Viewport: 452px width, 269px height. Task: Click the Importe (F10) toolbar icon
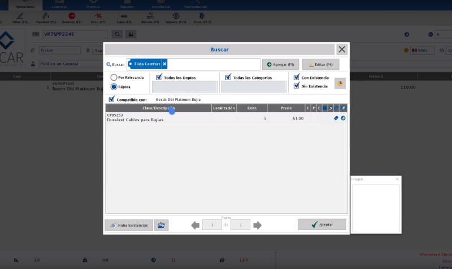click(176, 16)
